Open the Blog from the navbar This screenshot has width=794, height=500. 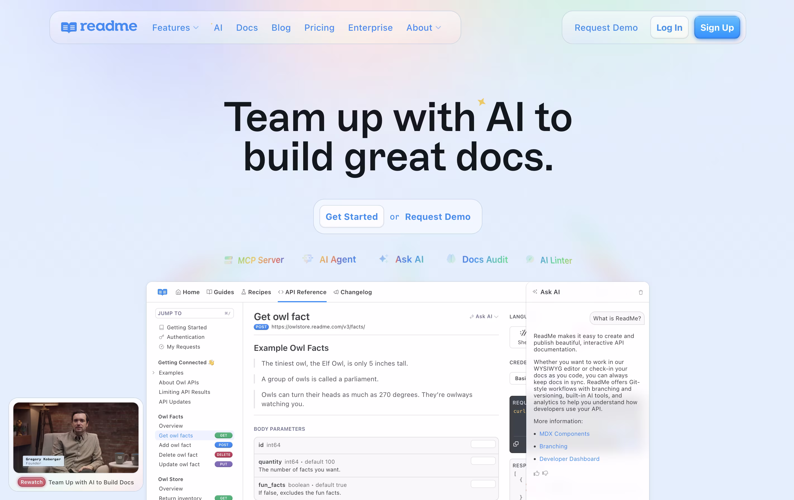click(x=281, y=27)
